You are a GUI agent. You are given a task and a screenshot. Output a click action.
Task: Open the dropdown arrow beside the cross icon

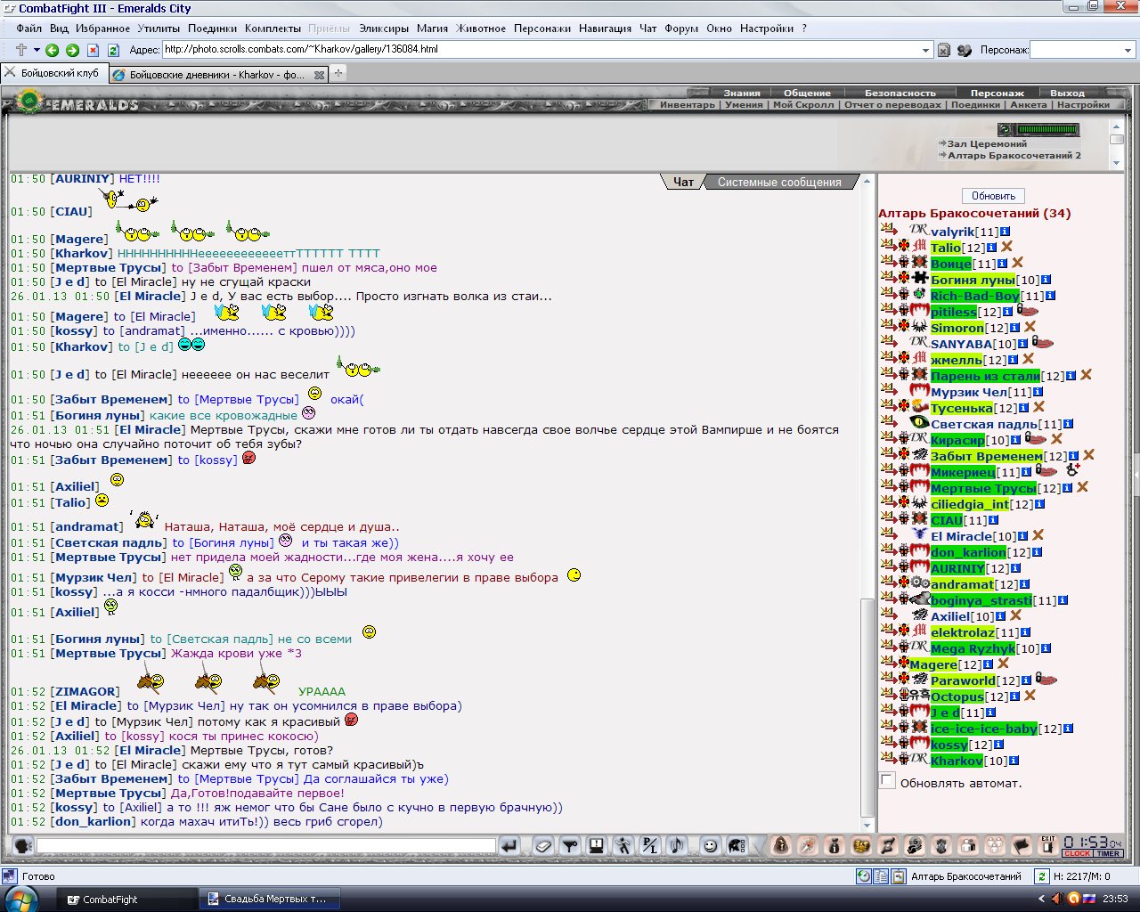(37, 50)
